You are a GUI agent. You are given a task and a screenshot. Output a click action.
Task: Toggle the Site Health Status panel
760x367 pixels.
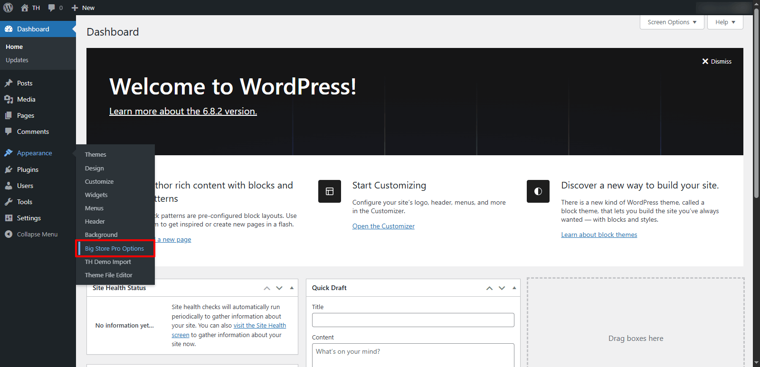point(292,288)
